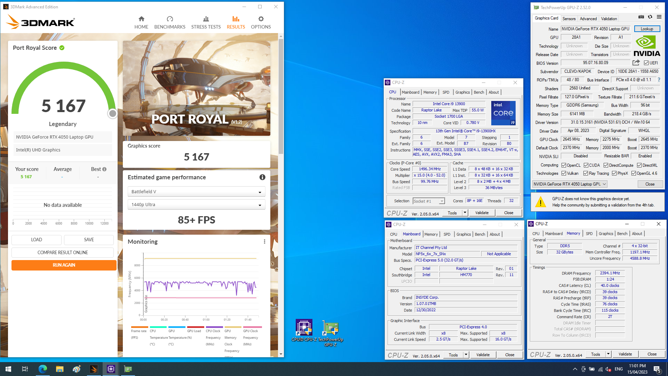Click the 3DMark vertical scrollbar thumb
The image size is (668, 376).
click(281, 97)
